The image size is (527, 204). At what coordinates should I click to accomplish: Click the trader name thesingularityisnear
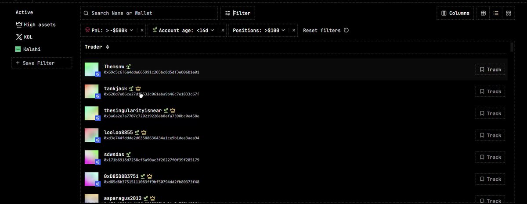(x=133, y=110)
